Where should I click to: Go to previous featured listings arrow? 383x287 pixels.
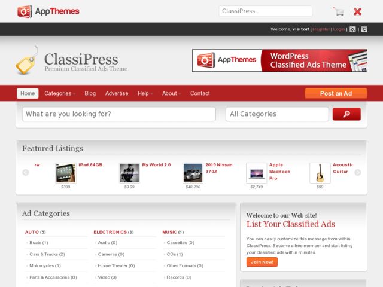coord(26,173)
